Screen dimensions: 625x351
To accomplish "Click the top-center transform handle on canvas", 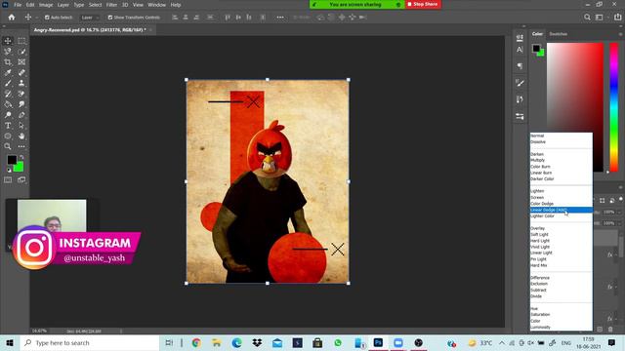I will [x=267, y=80].
